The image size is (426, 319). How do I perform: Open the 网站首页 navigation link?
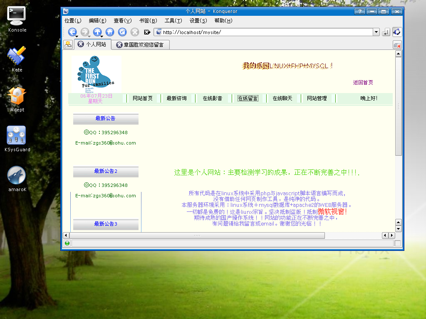pos(143,98)
